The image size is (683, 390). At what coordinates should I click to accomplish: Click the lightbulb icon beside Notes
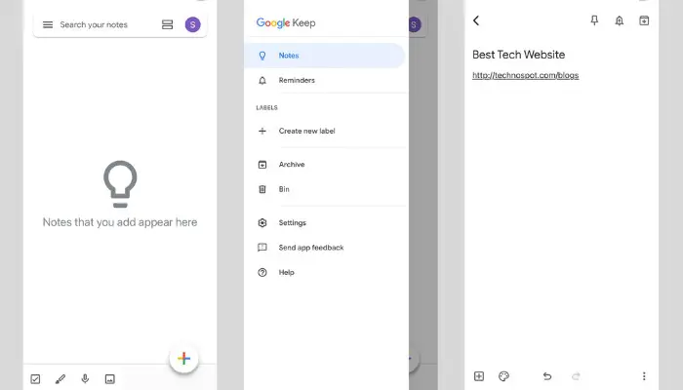262,56
